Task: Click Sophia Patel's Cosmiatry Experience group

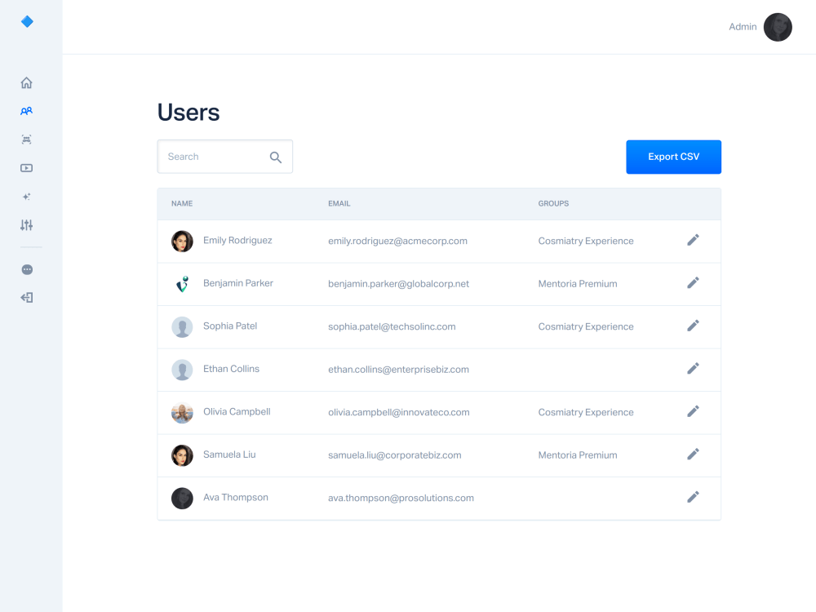Action: pyautogui.click(x=586, y=327)
